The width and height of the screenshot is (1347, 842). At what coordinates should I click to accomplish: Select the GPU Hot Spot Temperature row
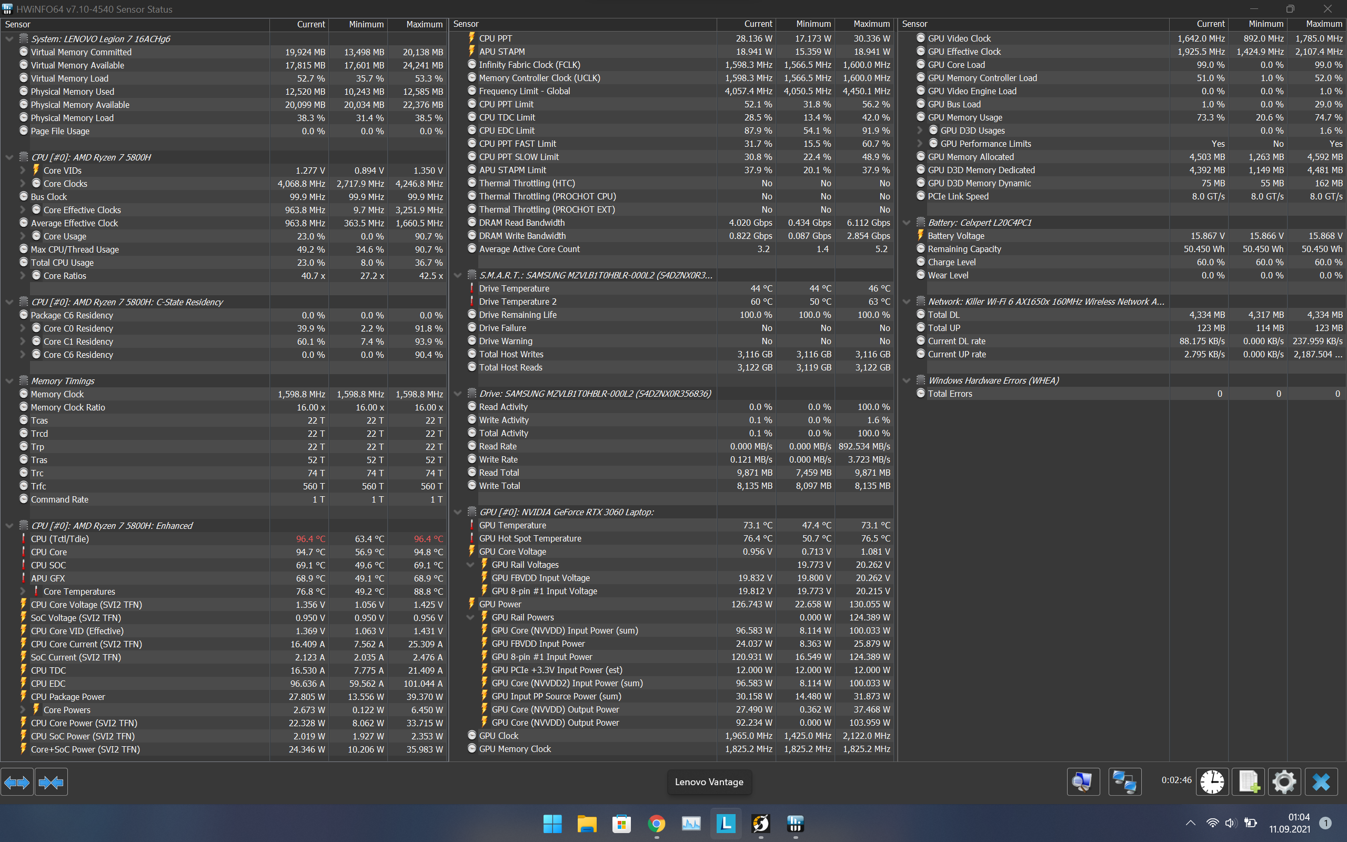tap(530, 538)
